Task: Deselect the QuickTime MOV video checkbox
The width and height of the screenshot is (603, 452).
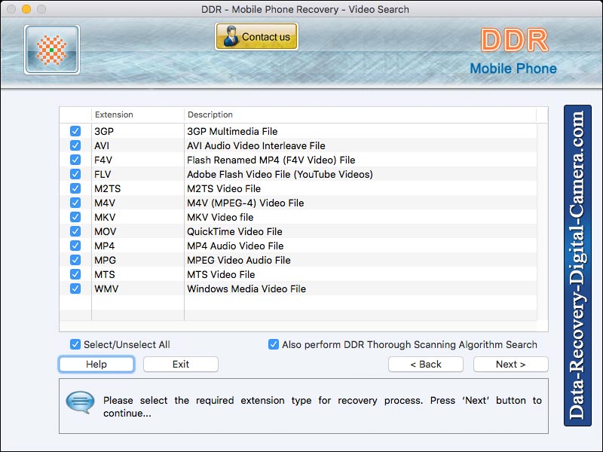Action: (x=75, y=231)
